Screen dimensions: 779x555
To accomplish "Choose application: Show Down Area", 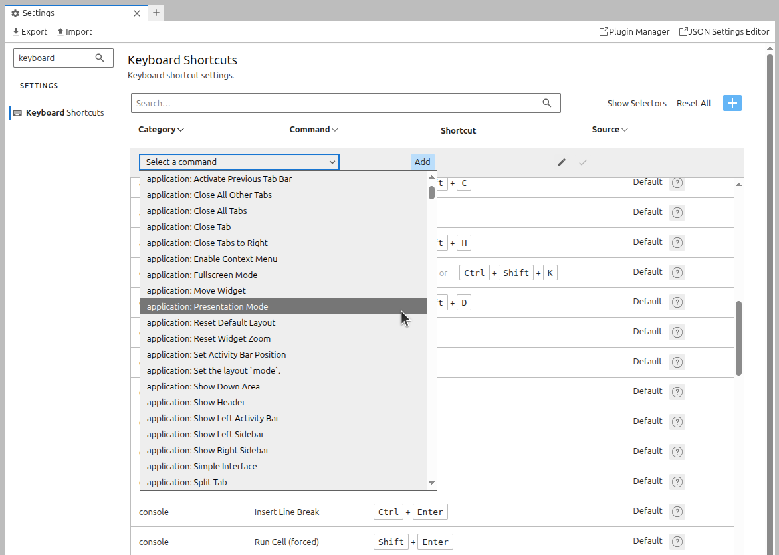I will click(283, 387).
